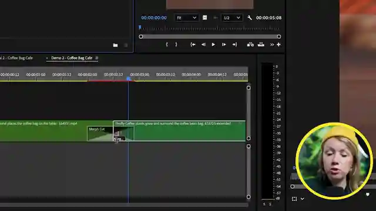Click the Mark In bracket icon
The width and height of the screenshot is (376, 211).
point(167,45)
